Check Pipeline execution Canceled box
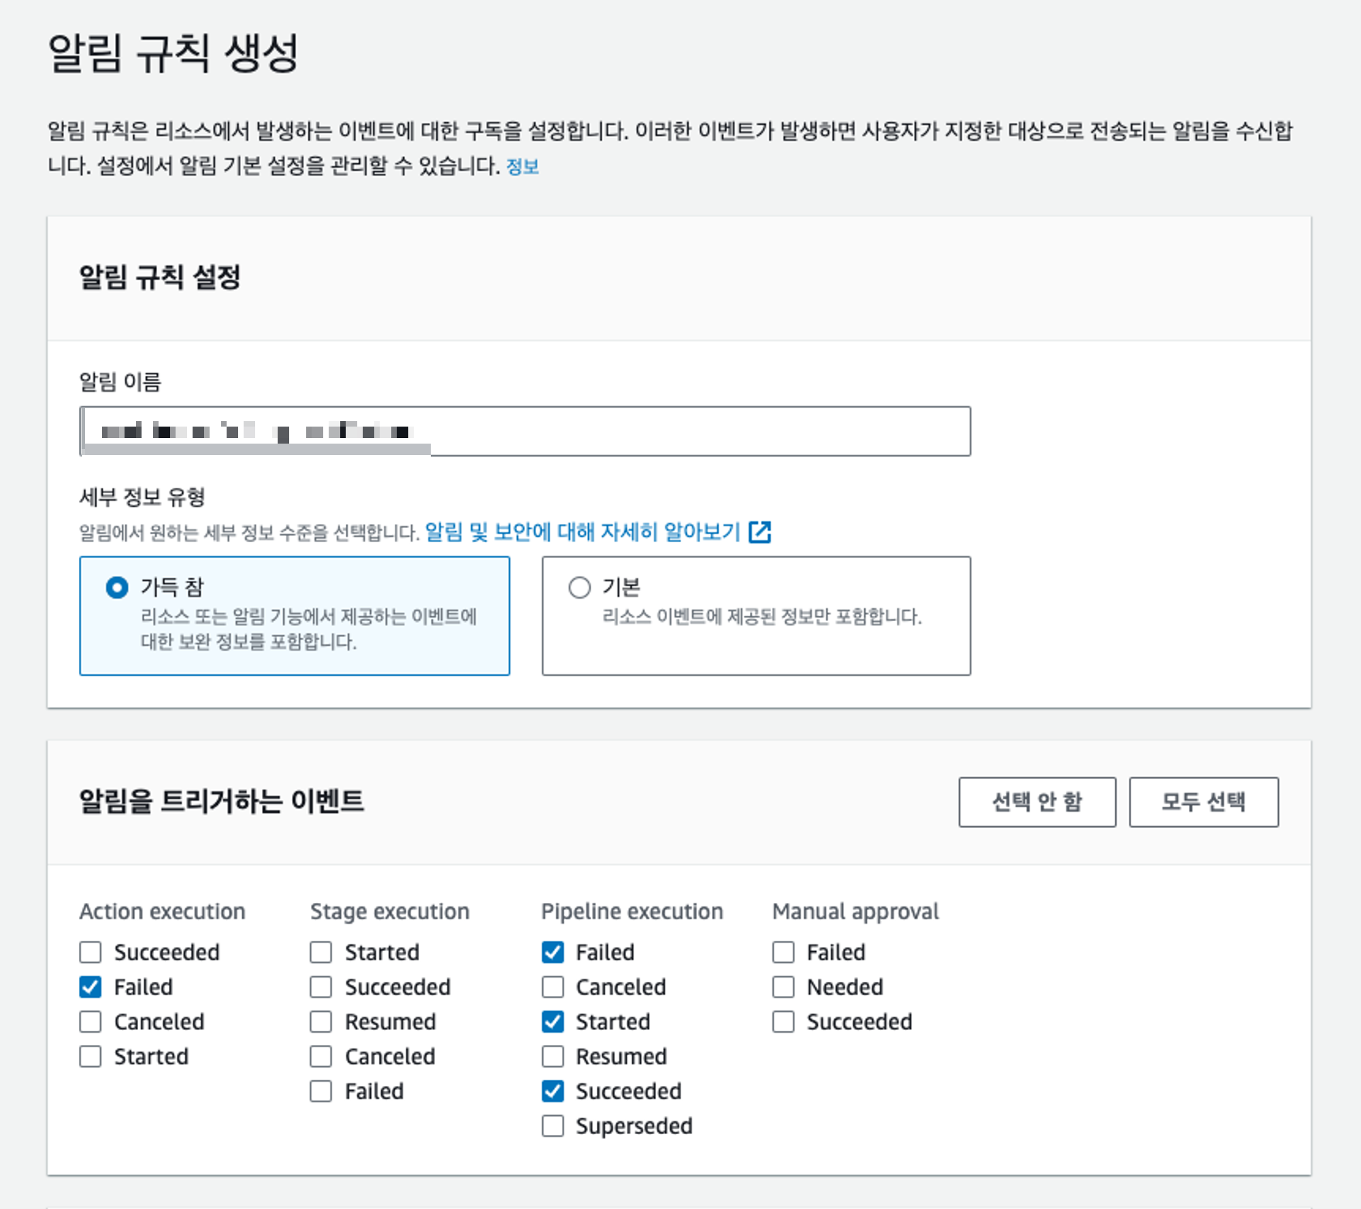This screenshot has width=1361, height=1209. (553, 987)
